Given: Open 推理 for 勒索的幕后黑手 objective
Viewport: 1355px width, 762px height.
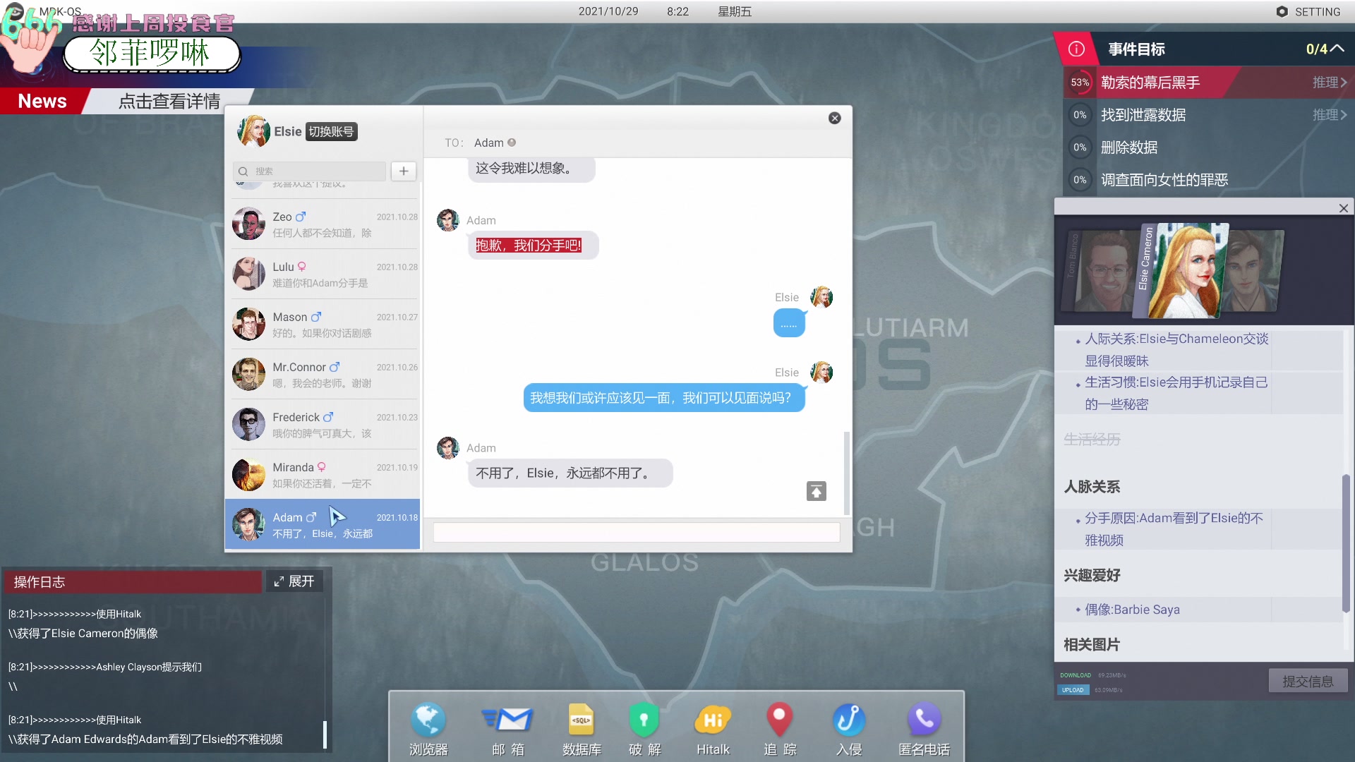Looking at the screenshot, I should point(1330,83).
